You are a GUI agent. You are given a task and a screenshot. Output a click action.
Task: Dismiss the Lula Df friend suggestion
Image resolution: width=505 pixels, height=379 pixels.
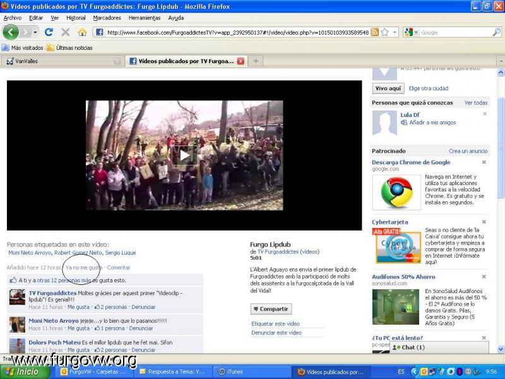pyautogui.click(x=485, y=114)
